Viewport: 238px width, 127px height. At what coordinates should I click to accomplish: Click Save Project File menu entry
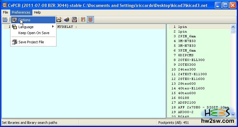pyautogui.click(x=31, y=42)
